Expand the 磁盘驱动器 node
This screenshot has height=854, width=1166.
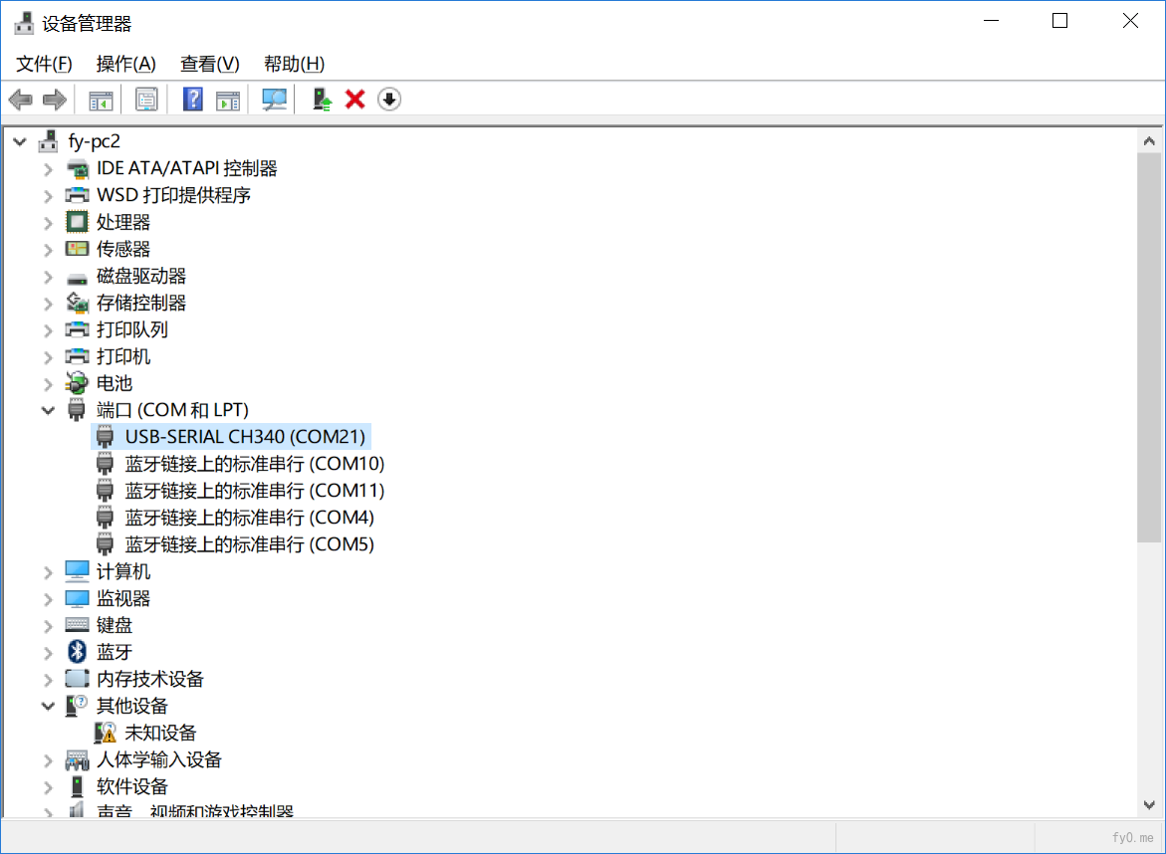click(49, 278)
